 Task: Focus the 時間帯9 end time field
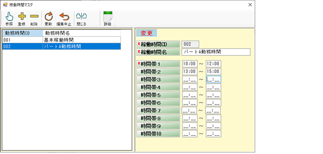tap(213, 126)
